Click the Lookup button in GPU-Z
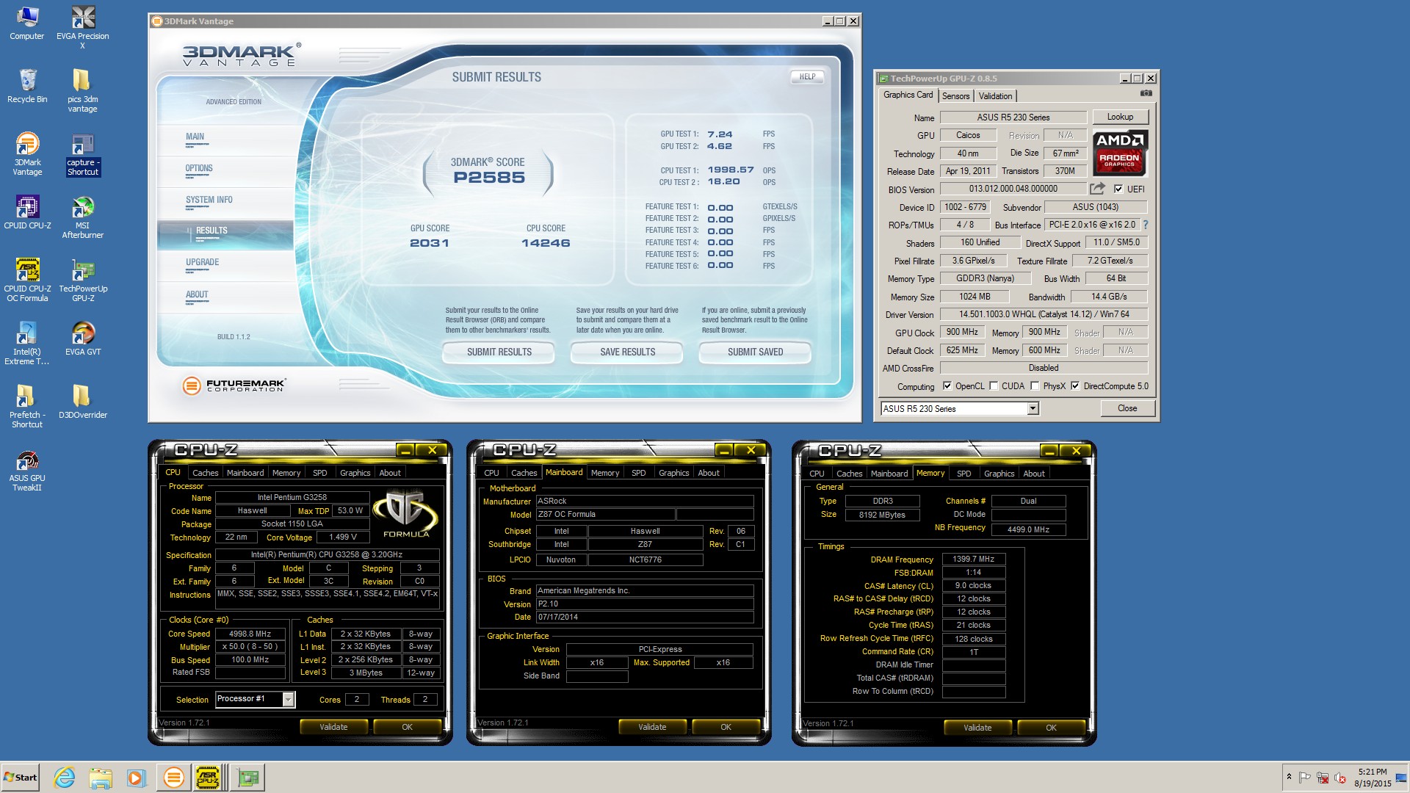The width and height of the screenshot is (1410, 793). click(1120, 117)
